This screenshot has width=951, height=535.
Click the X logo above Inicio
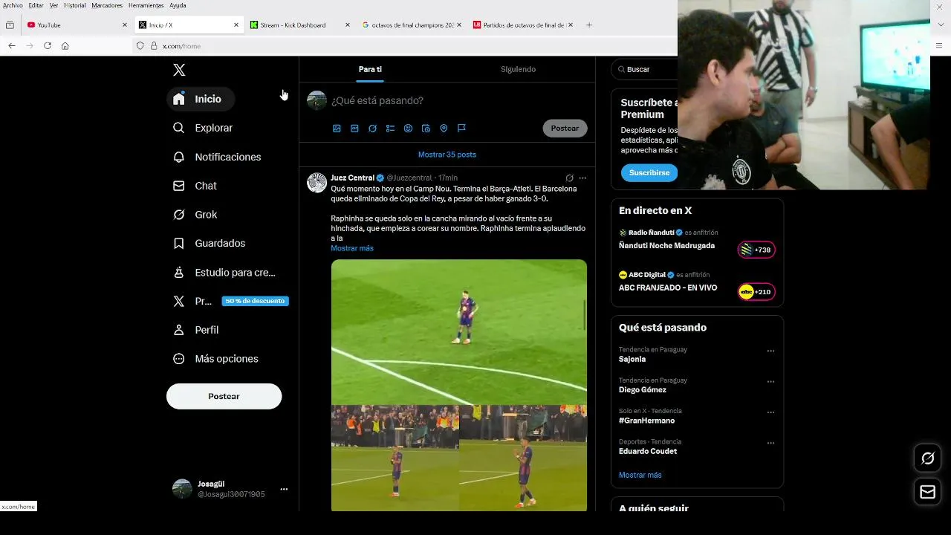click(179, 70)
